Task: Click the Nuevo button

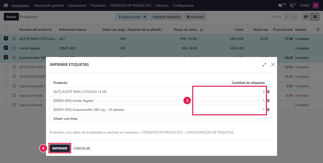Action: pos(11,17)
